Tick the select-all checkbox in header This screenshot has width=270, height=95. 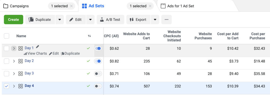coord(7,36)
